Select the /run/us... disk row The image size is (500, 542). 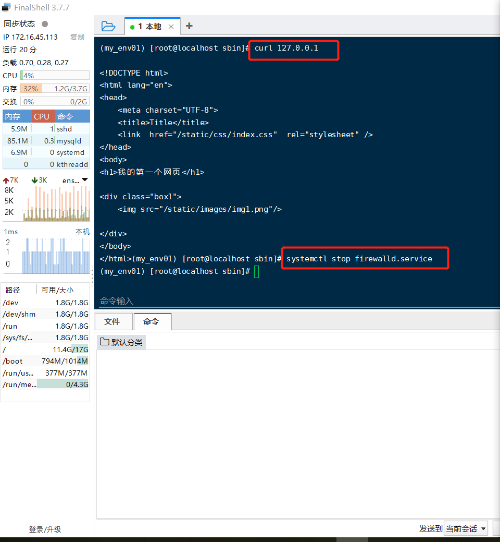pos(45,373)
